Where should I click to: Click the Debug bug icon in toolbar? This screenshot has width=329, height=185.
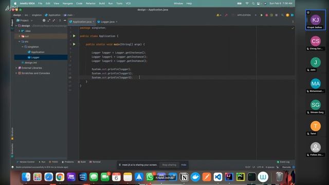point(266,15)
